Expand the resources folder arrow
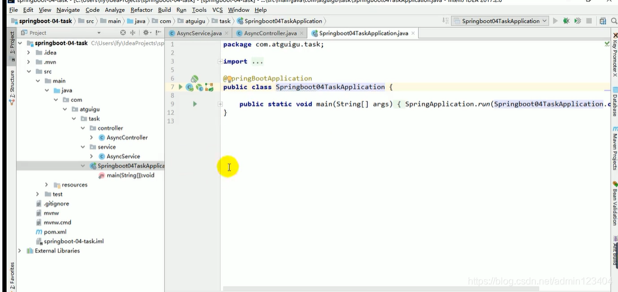 [x=46, y=185]
